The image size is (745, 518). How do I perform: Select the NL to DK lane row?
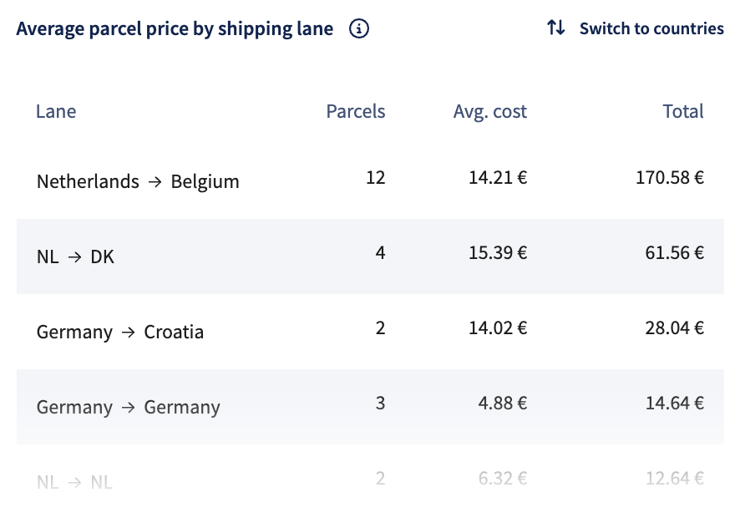click(x=370, y=256)
